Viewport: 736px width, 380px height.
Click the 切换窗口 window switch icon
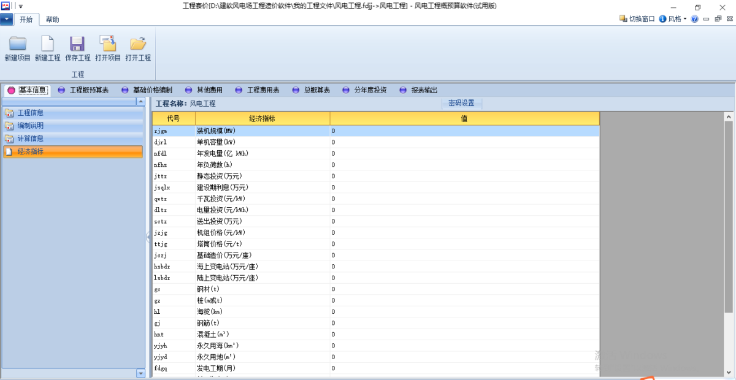pos(624,19)
